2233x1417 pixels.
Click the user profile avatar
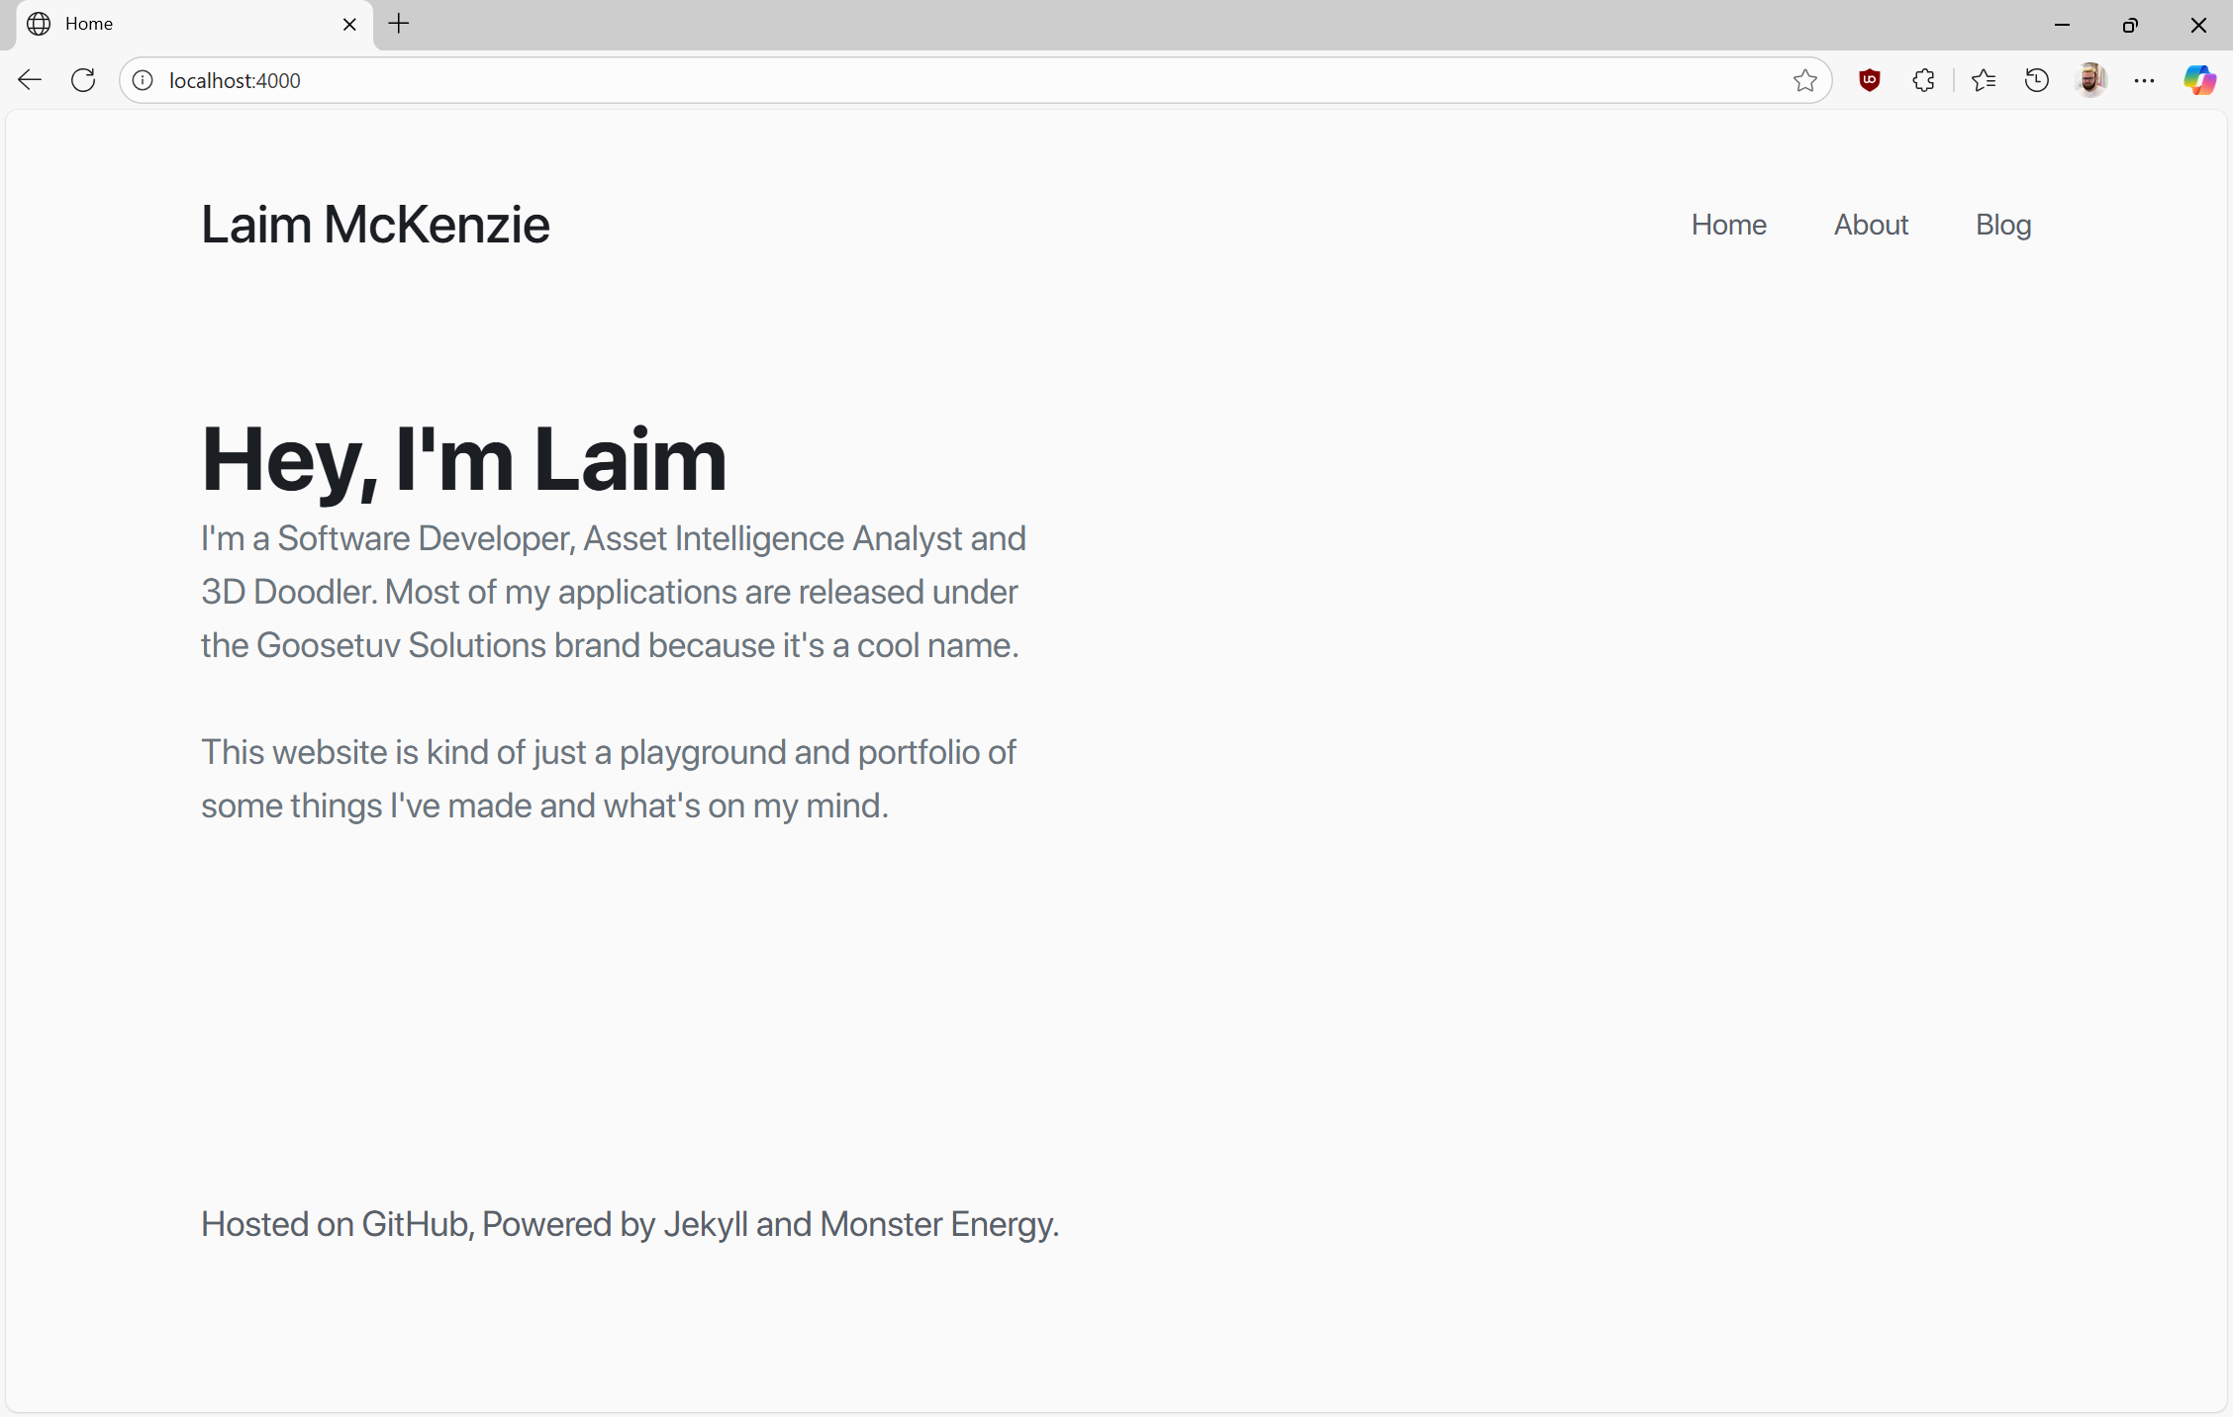pyautogui.click(x=2090, y=80)
